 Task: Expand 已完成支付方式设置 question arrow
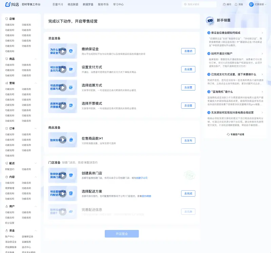(262, 75)
